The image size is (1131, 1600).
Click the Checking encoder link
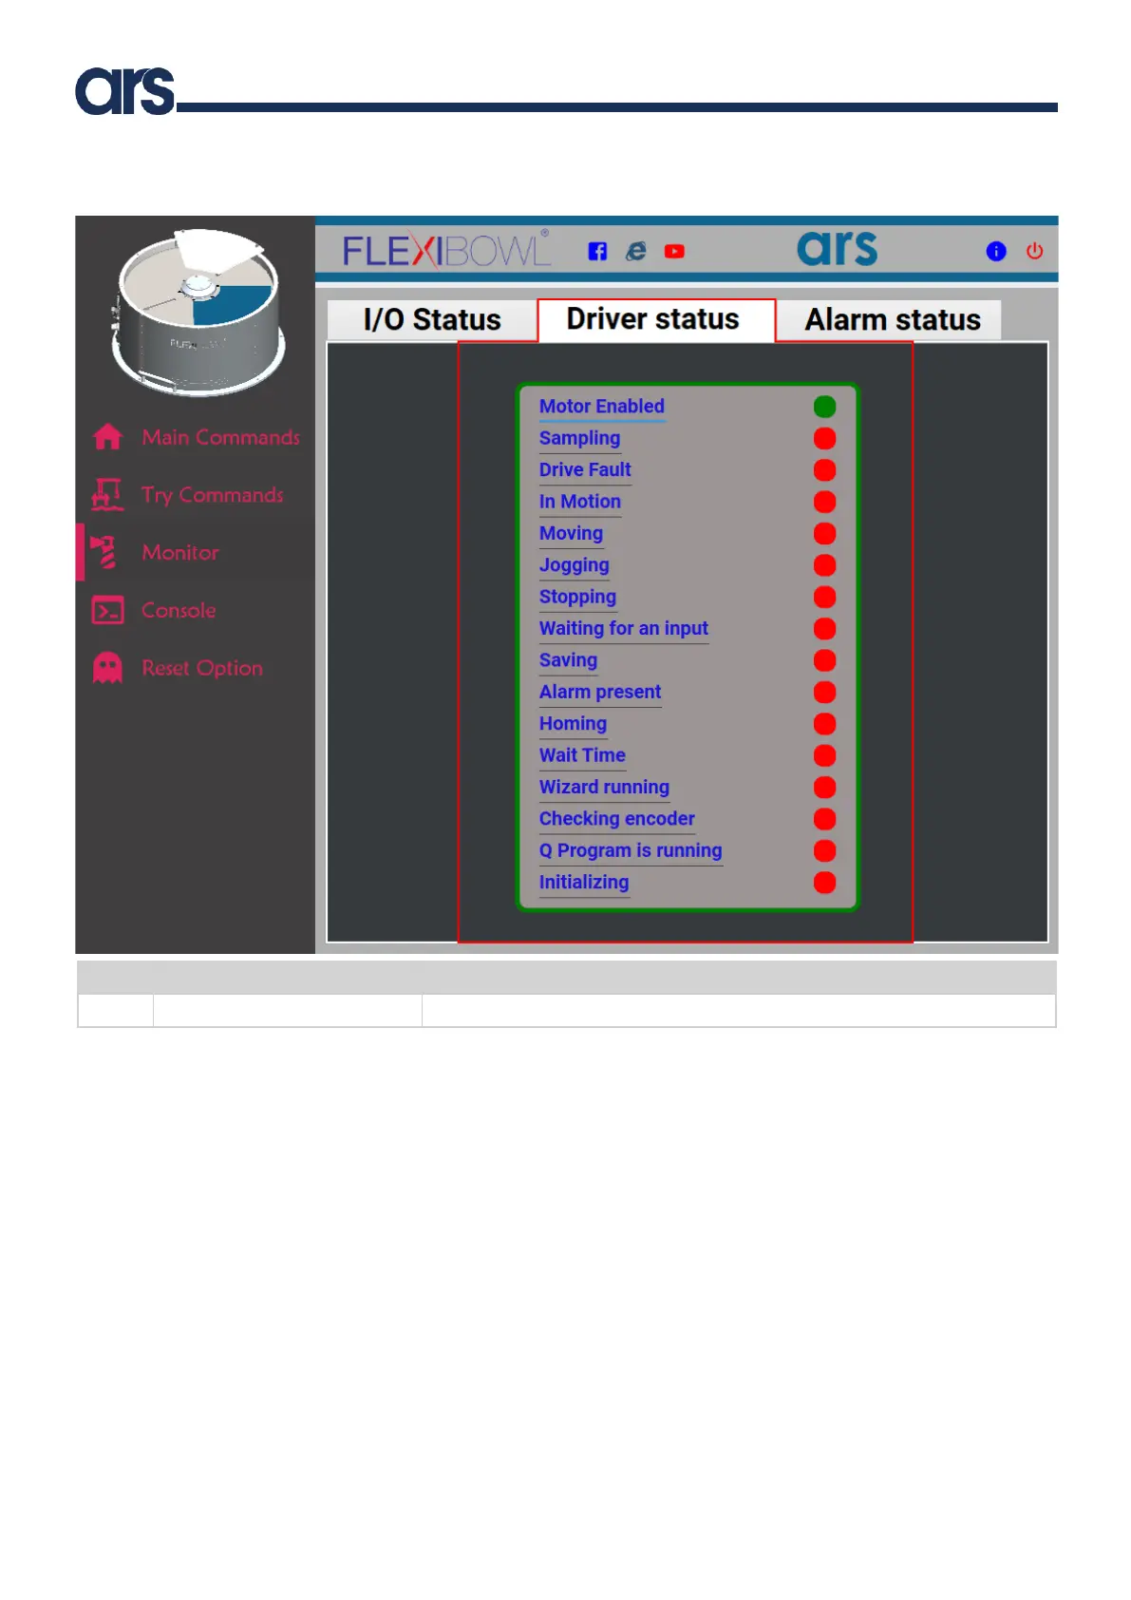[x=617, y=819]
